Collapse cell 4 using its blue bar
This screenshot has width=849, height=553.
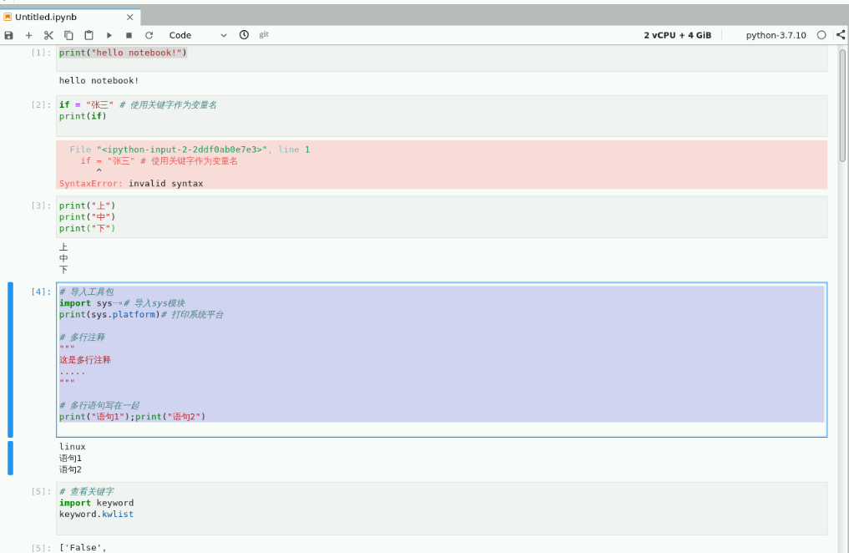11,359
